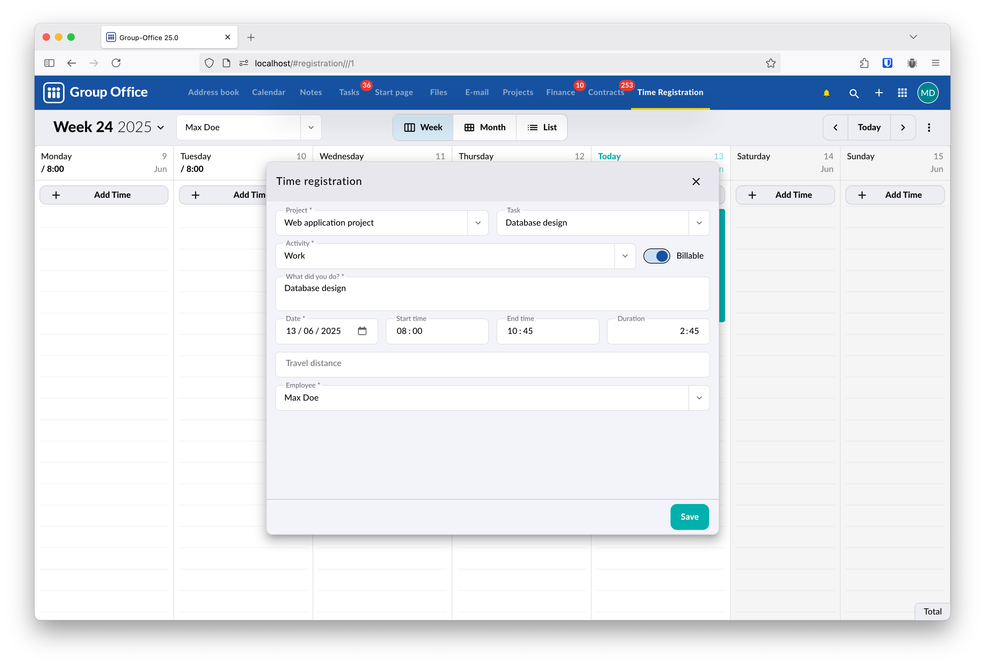985x666 pixels.
Task: Open the MD user avatar menu
Action: pyautogui.click(x=928, y=93)
